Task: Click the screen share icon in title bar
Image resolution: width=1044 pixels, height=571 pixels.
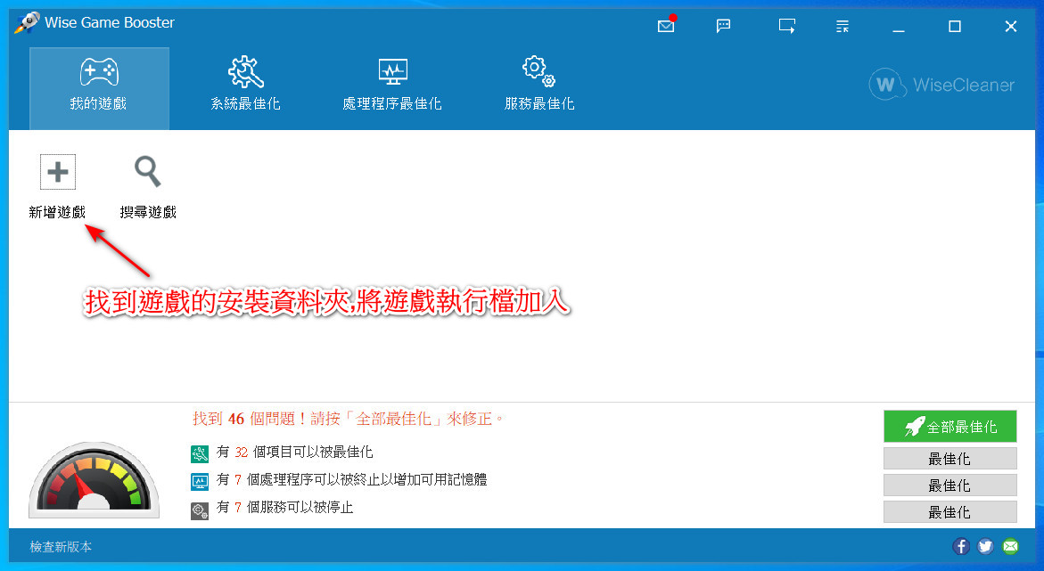Action: point(787,26)
